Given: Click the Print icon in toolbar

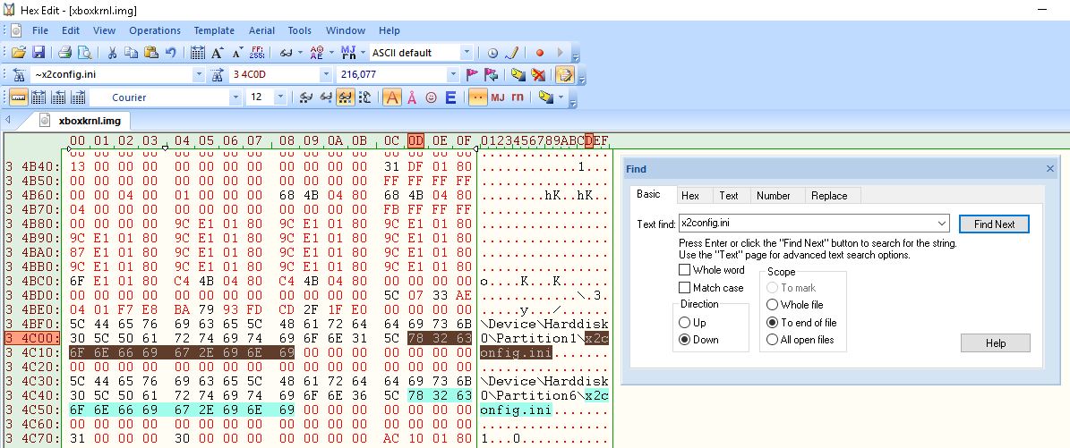Looking at the screenshot, I should [65, 53].
